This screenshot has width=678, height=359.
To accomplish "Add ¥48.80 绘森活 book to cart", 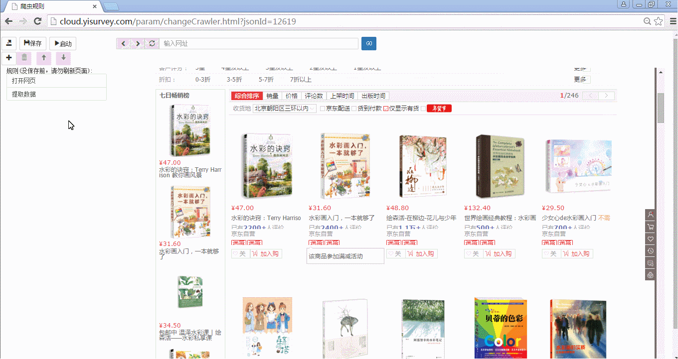I will [421, 254].
